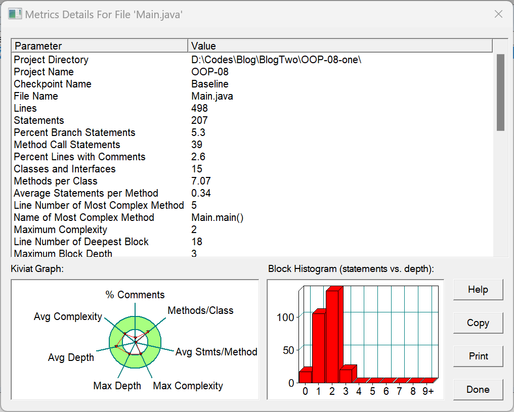Click the Avg Depth axis label

pos(71,357)
